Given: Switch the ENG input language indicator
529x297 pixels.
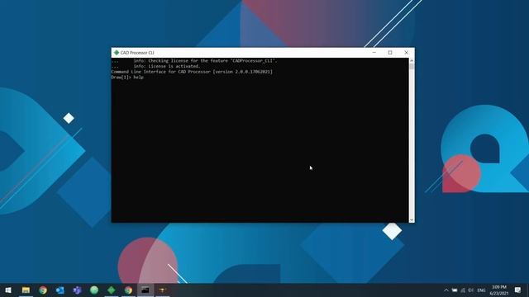Looking at the screenshot, I should (481, 290).
